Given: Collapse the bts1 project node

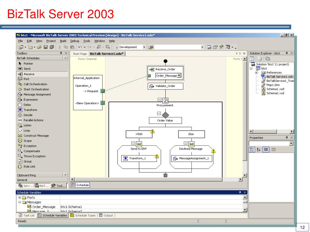Looking at the screenshot, I should click(x=251, y=69).
